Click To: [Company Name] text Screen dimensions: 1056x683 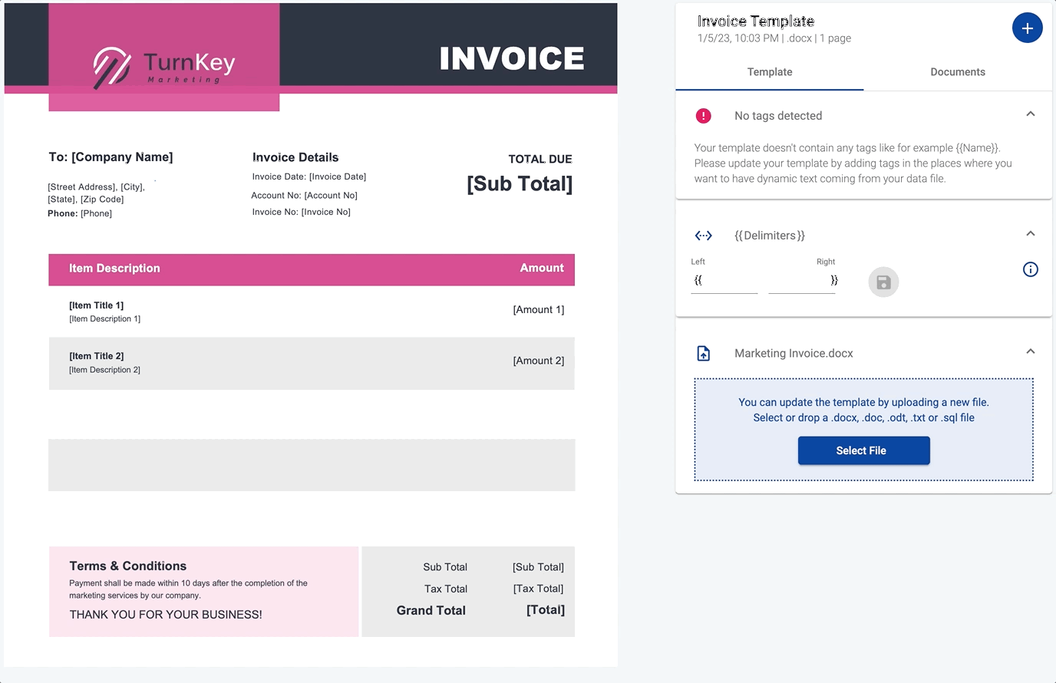111,157
